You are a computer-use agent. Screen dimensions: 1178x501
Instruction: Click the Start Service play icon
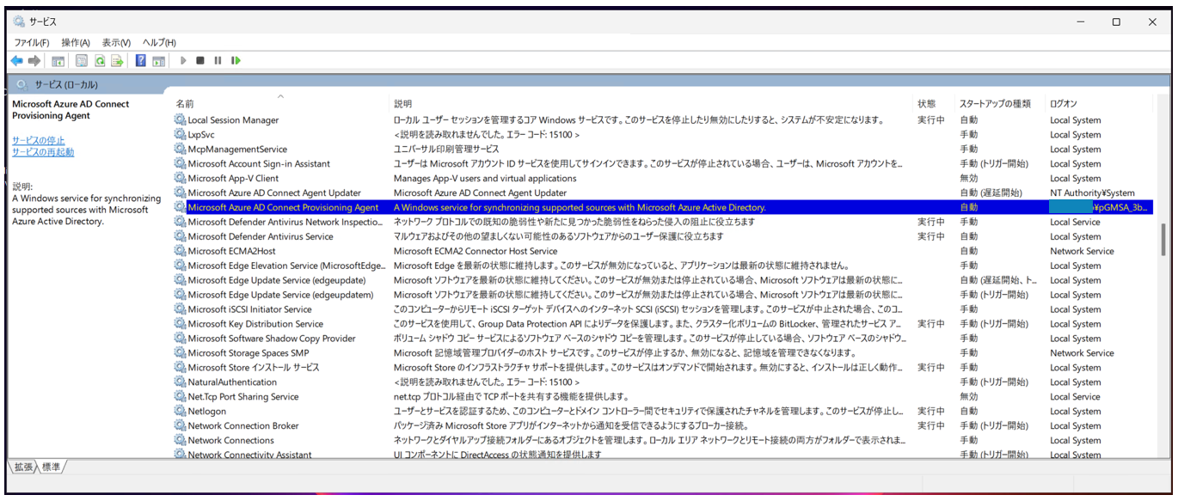point(183,61)
